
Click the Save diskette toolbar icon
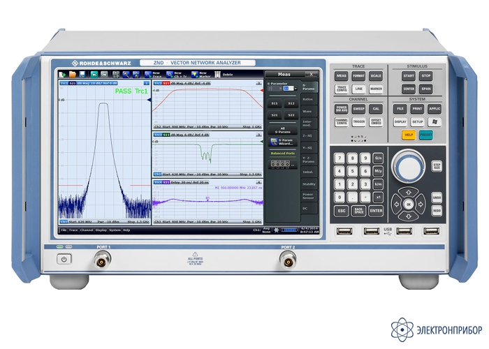(x=82, y=74)
